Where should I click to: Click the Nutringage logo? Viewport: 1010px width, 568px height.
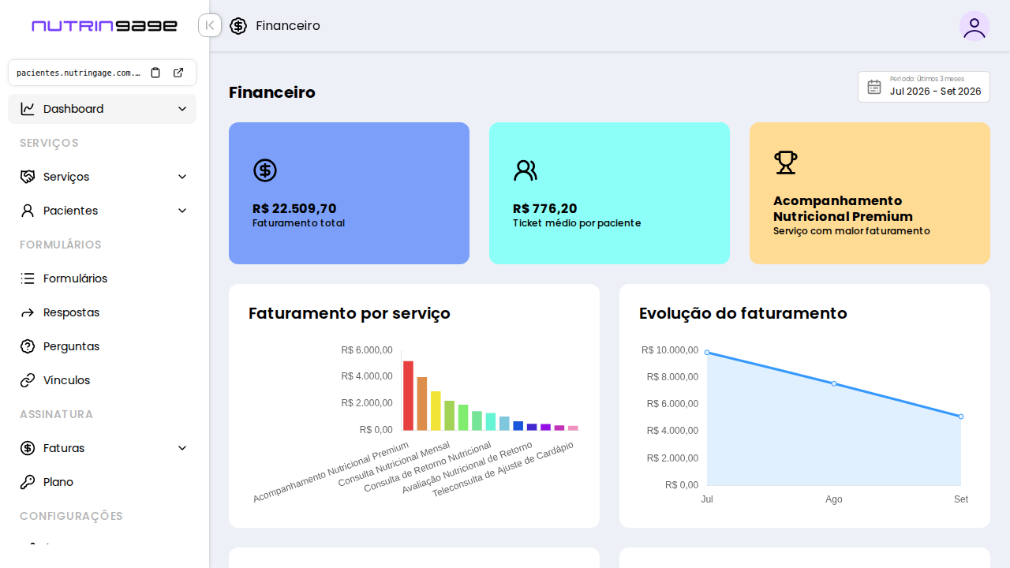pyautogui.click(x=104, y=26)
